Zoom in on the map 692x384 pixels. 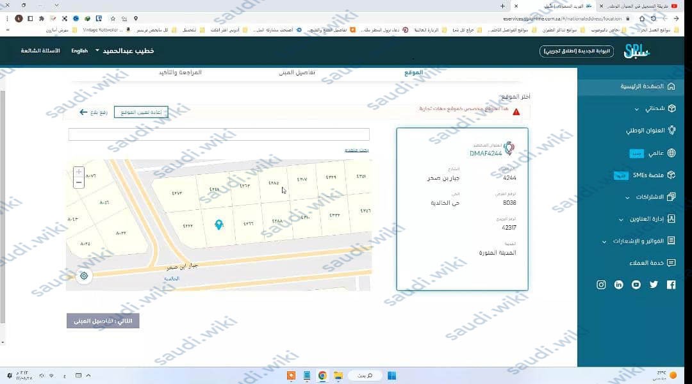[79, 172]
